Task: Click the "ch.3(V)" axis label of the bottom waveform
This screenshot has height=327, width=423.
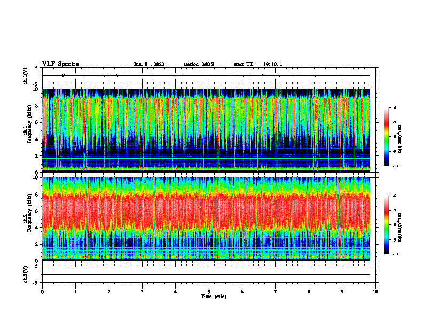Action: point(26,274)
